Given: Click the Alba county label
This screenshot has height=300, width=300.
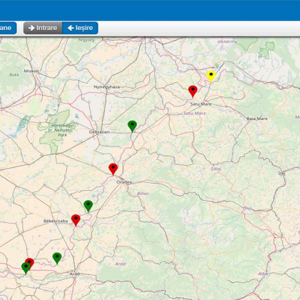Looking at the screenshot, I should (263, 274).
